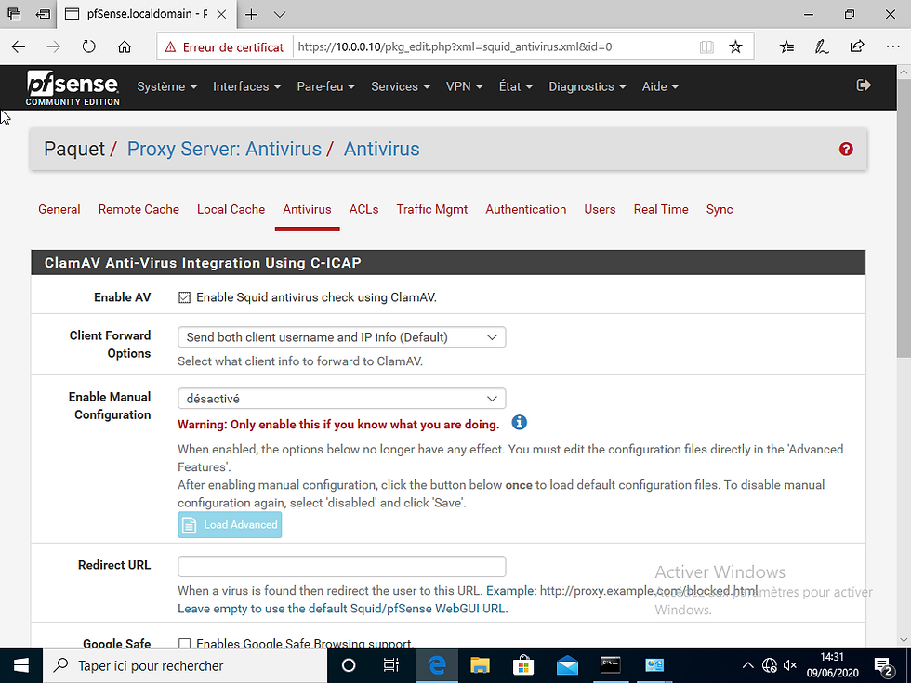Open the Sync tab
Screen dimensions: 911x683
[x=720, y=210]
